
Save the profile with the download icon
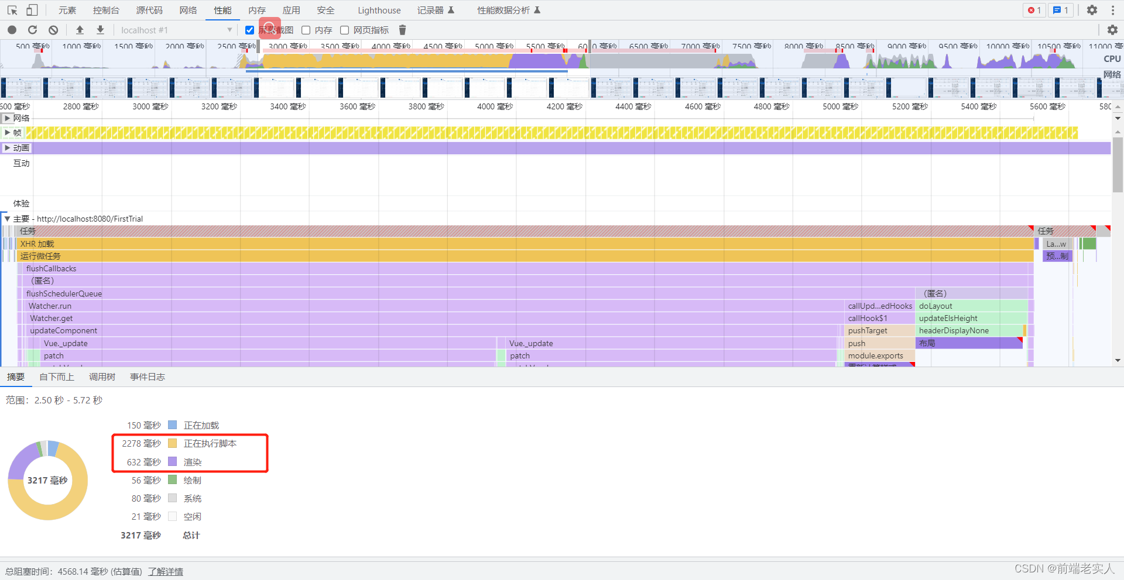pos(100,30)
